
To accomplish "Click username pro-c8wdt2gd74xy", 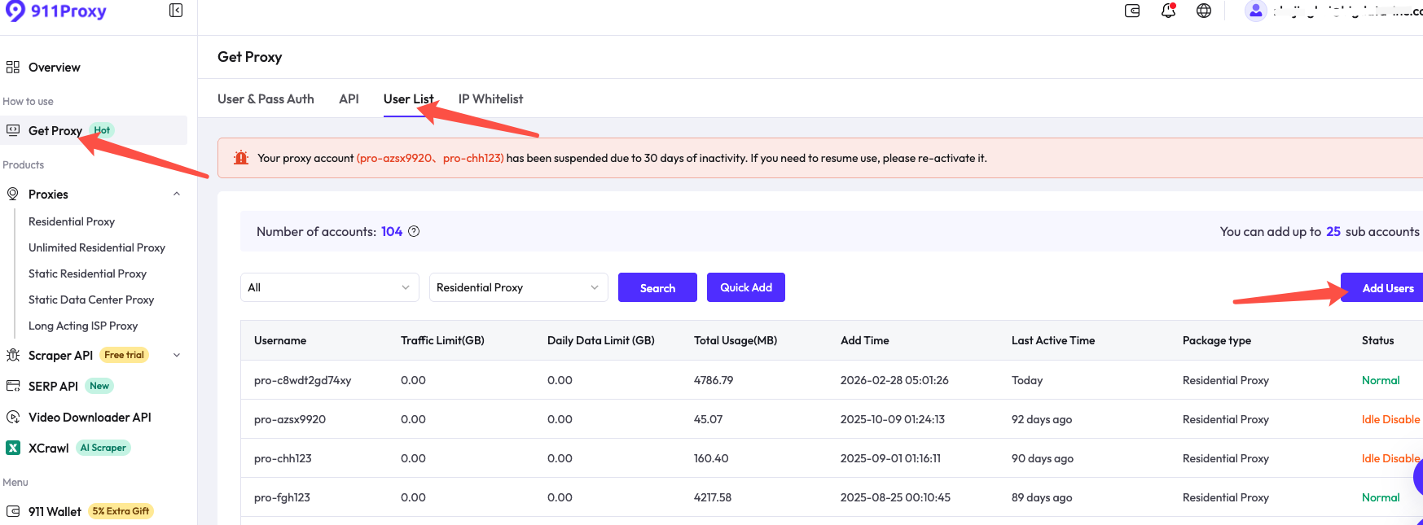I will (302, 380).
